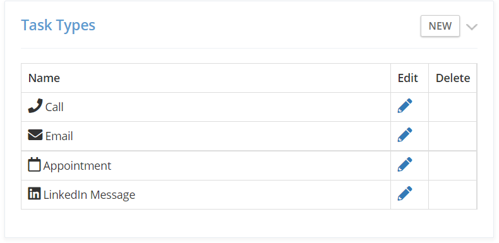Select the Email row name
499x243 pixels.
pos(59,136)
